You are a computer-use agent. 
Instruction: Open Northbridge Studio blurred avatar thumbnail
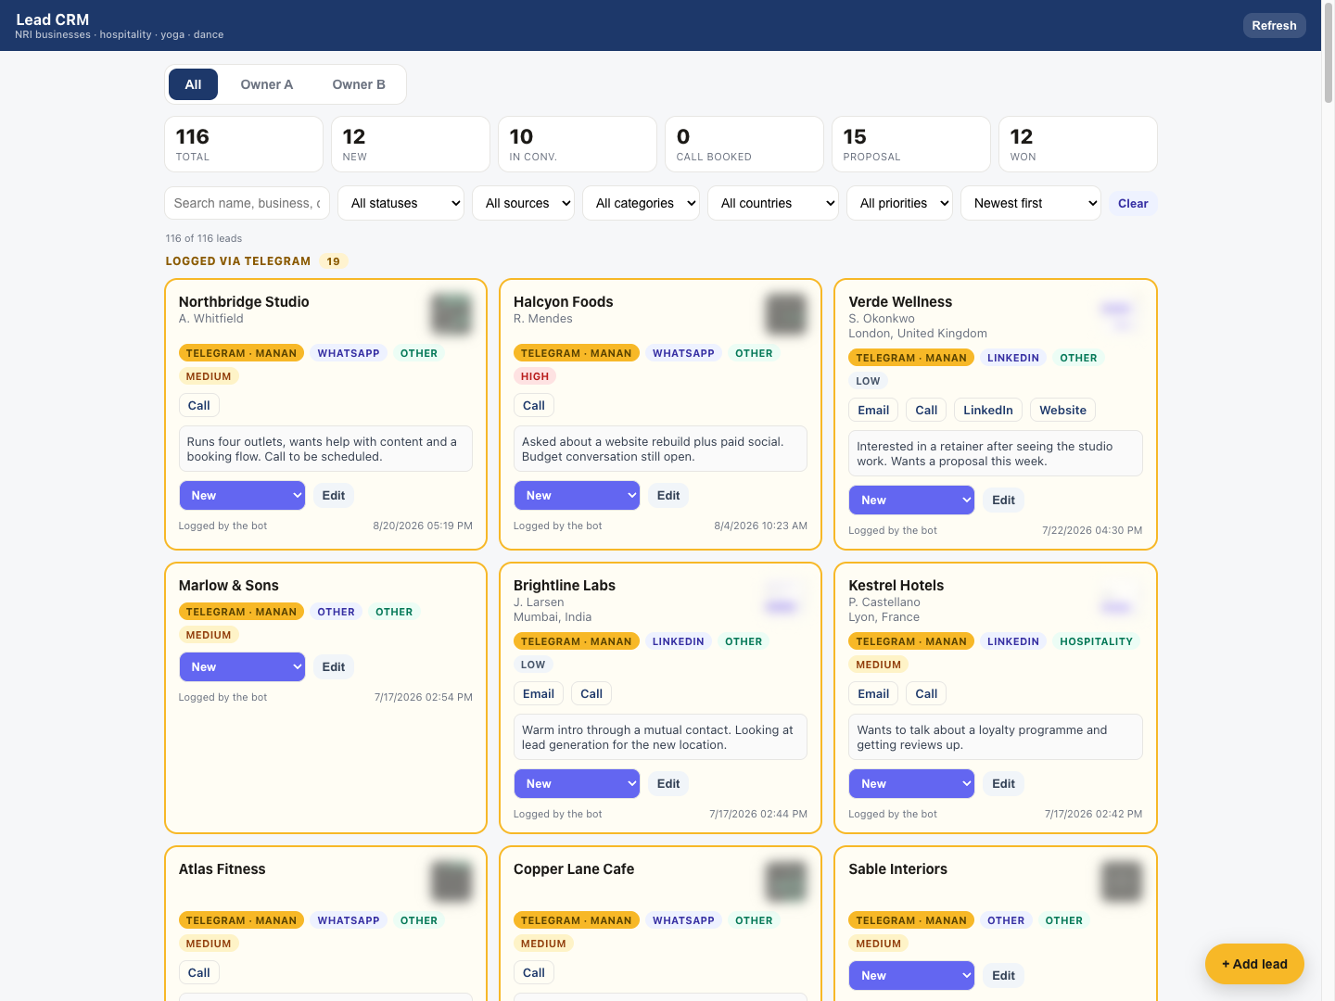451,314
